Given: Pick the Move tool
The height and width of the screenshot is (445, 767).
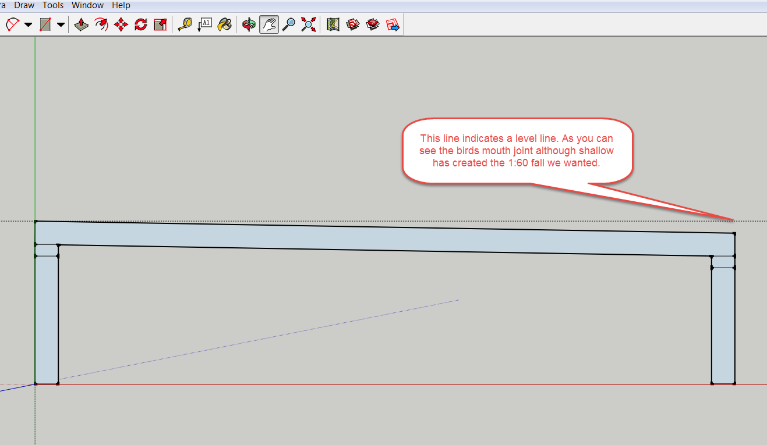Looking at the screenshot, I should coord(121,25).
